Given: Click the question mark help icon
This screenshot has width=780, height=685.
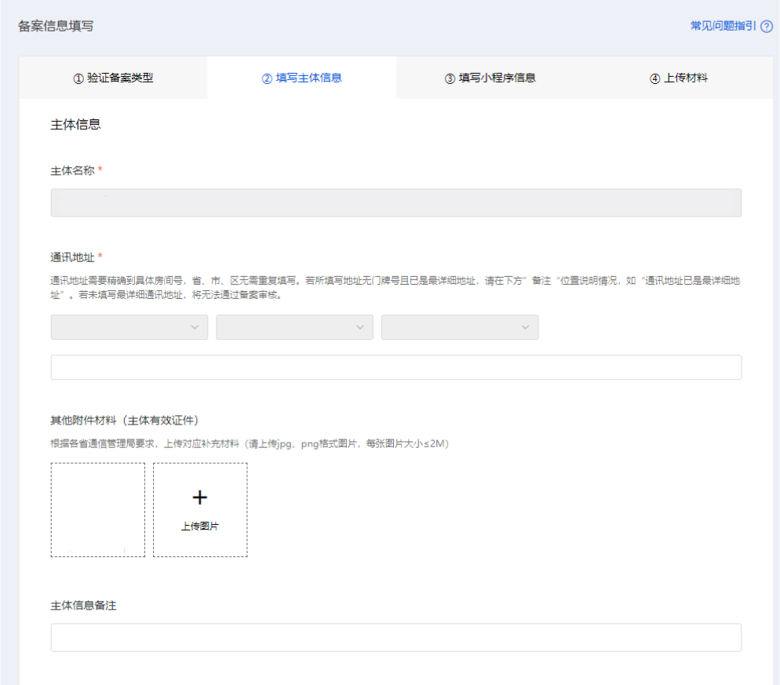Looking at the screenshot, I should pos(767,27).
